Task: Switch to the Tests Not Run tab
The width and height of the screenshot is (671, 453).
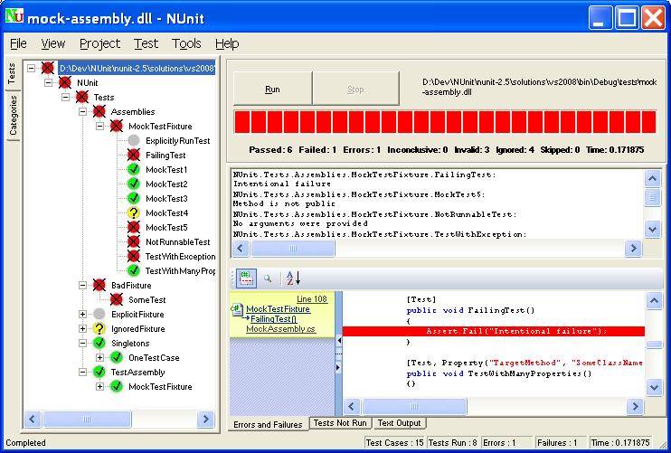Action: (x=340, y=423)
